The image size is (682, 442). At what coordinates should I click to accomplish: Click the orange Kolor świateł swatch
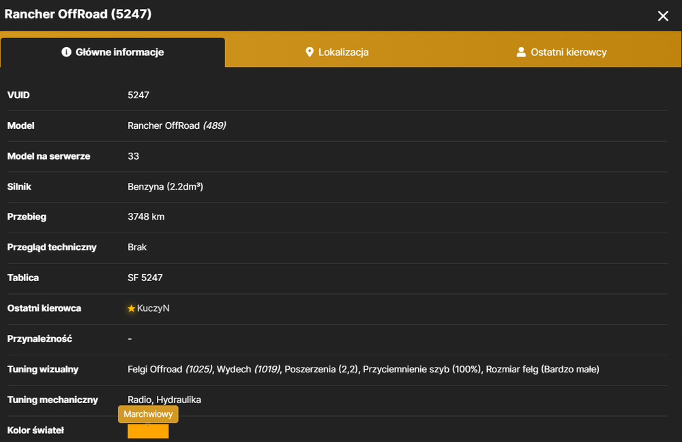[x=148, y=431]
